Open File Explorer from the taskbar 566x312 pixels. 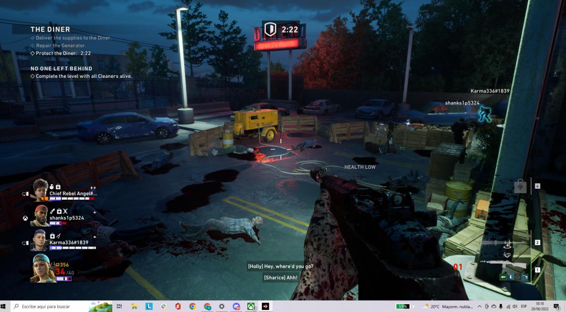(134, 306)
